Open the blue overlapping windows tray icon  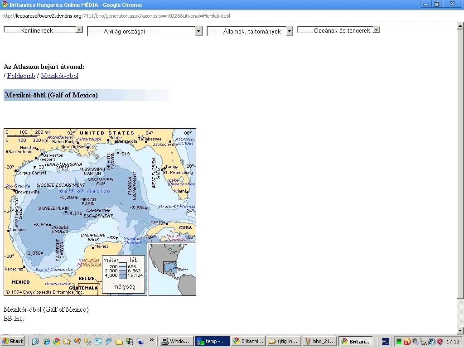pyautogui.click(x=432, y=342)
